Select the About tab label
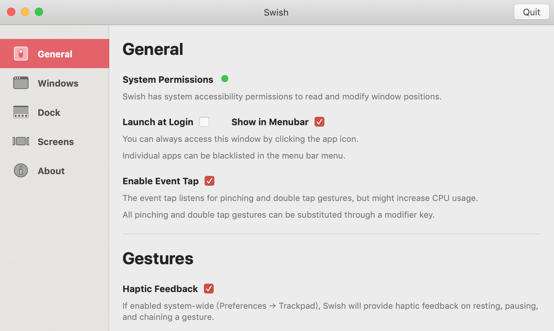The width and height of the screenshot is (554, 331). click(51, 171)
